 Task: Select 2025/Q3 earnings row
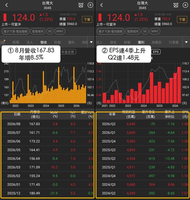[x=142, y=150]
